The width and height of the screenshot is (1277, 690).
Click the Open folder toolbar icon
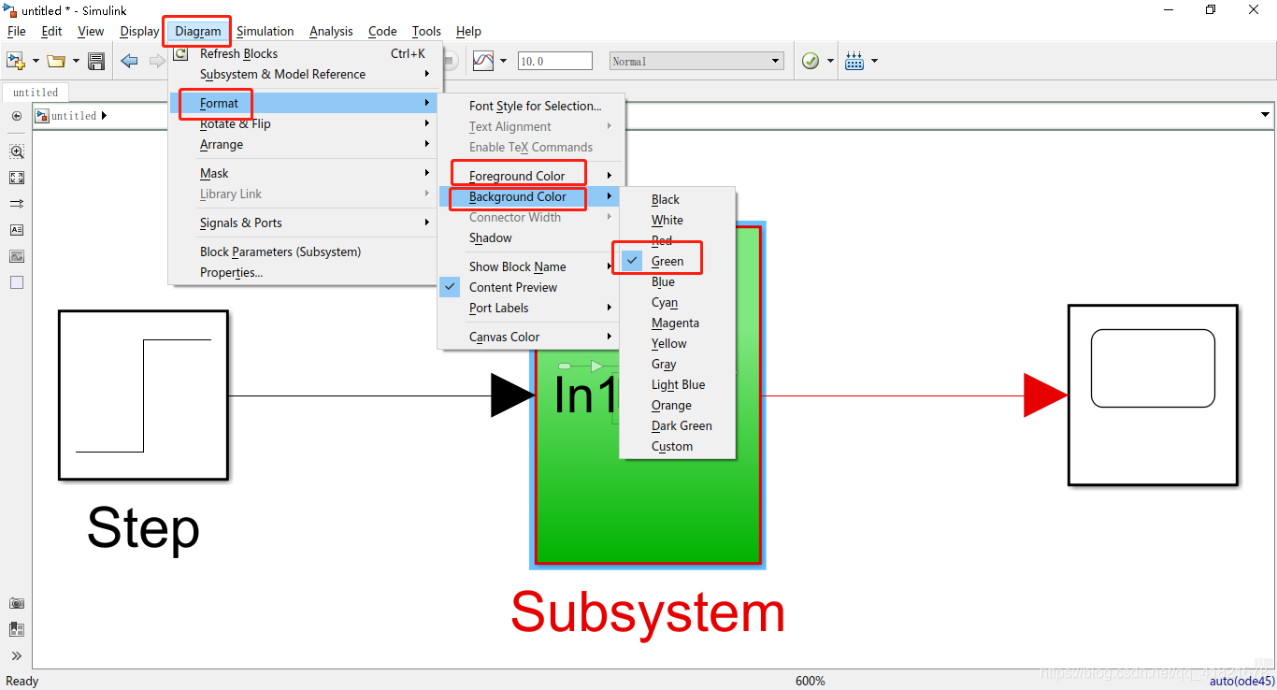(x=56, y=61)
